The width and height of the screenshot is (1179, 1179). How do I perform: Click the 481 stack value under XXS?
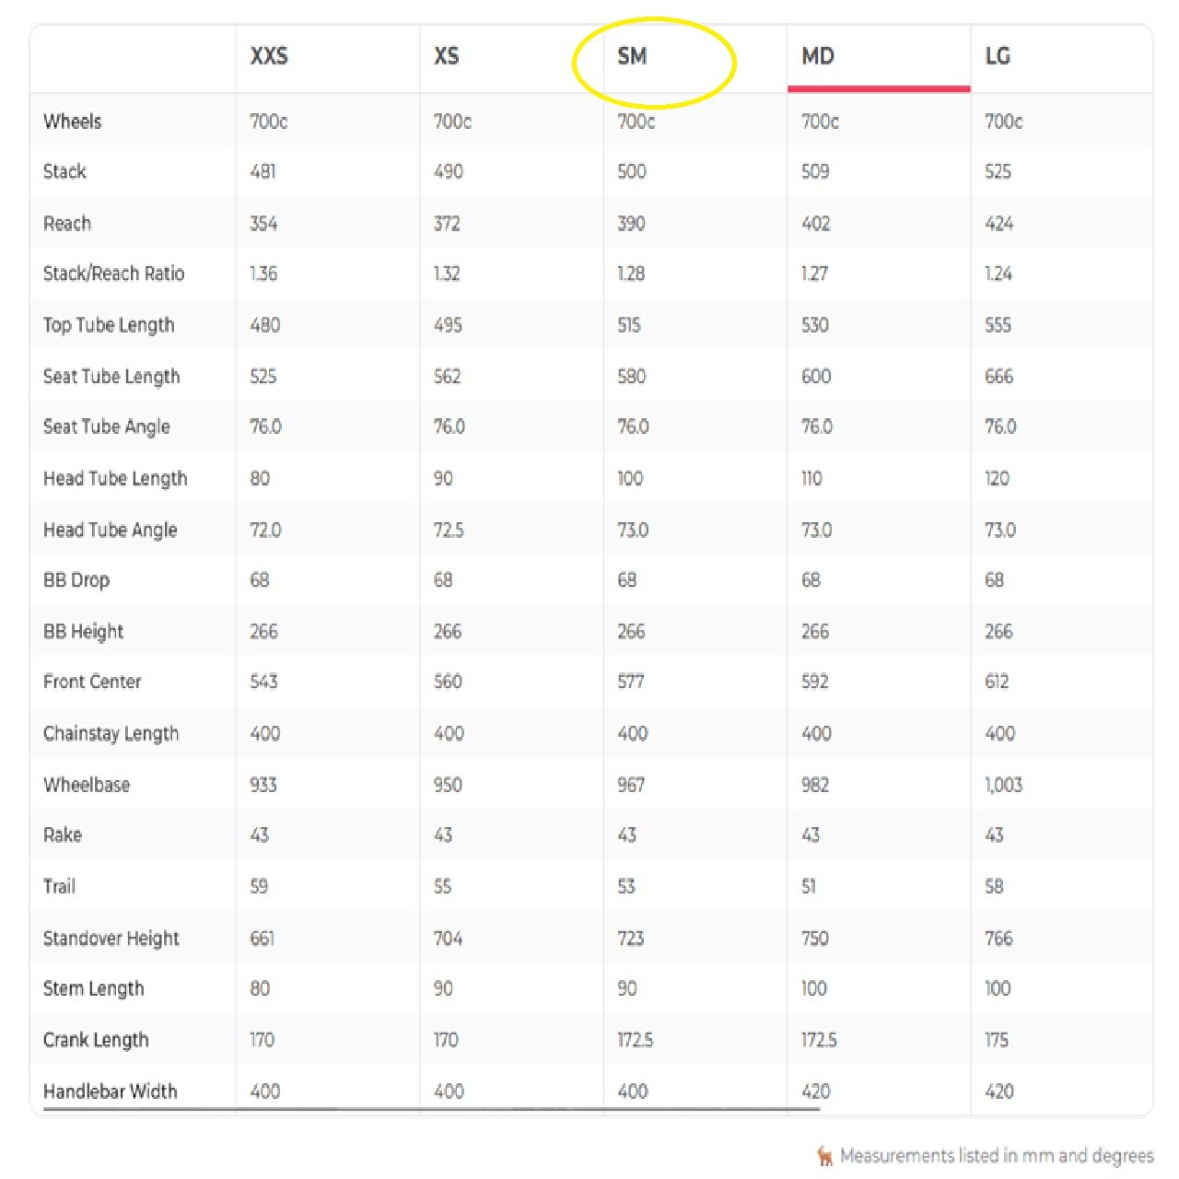(263, 171)
